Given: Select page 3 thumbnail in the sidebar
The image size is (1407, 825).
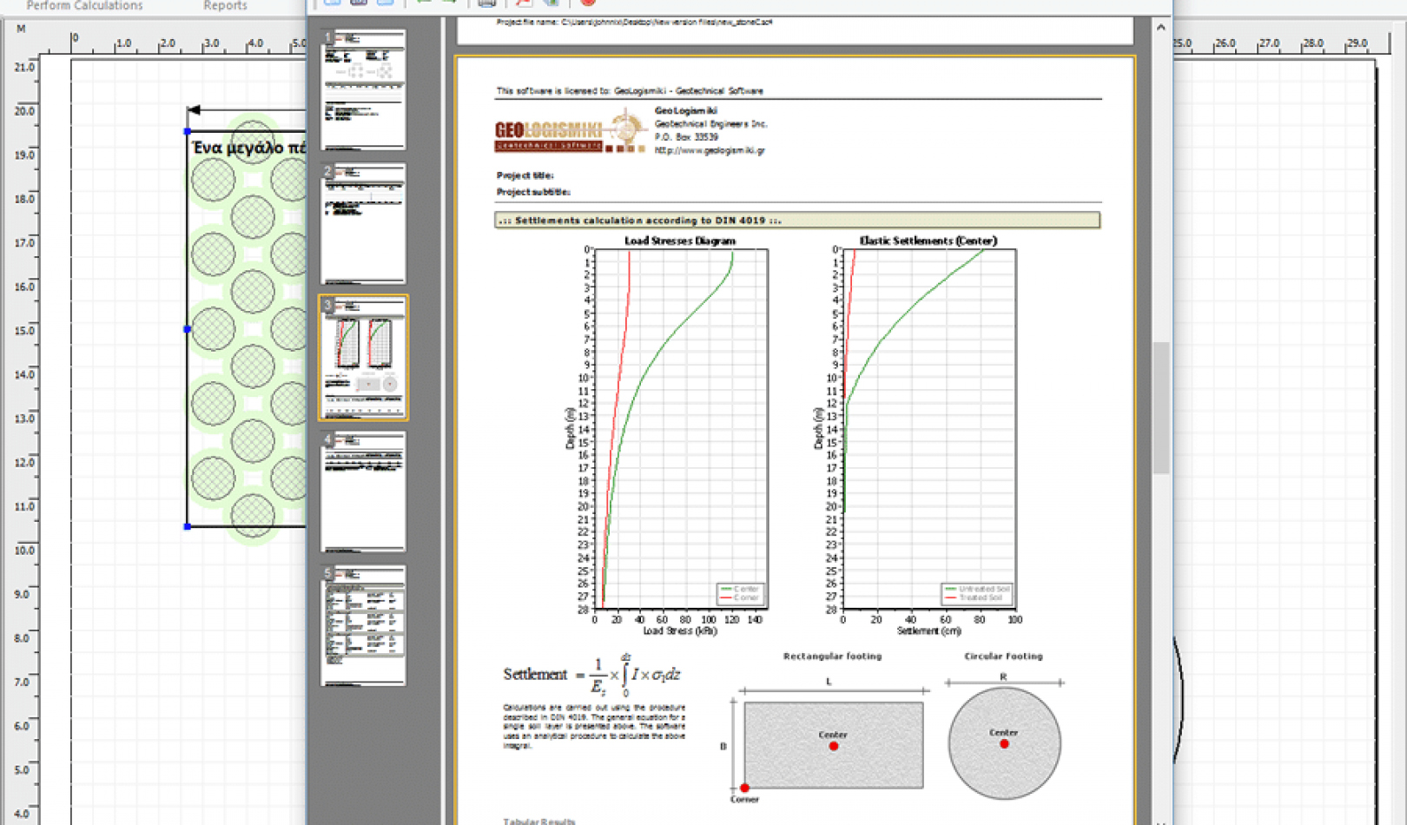Looking at the screenshot, I should click(x=362, y=358).
